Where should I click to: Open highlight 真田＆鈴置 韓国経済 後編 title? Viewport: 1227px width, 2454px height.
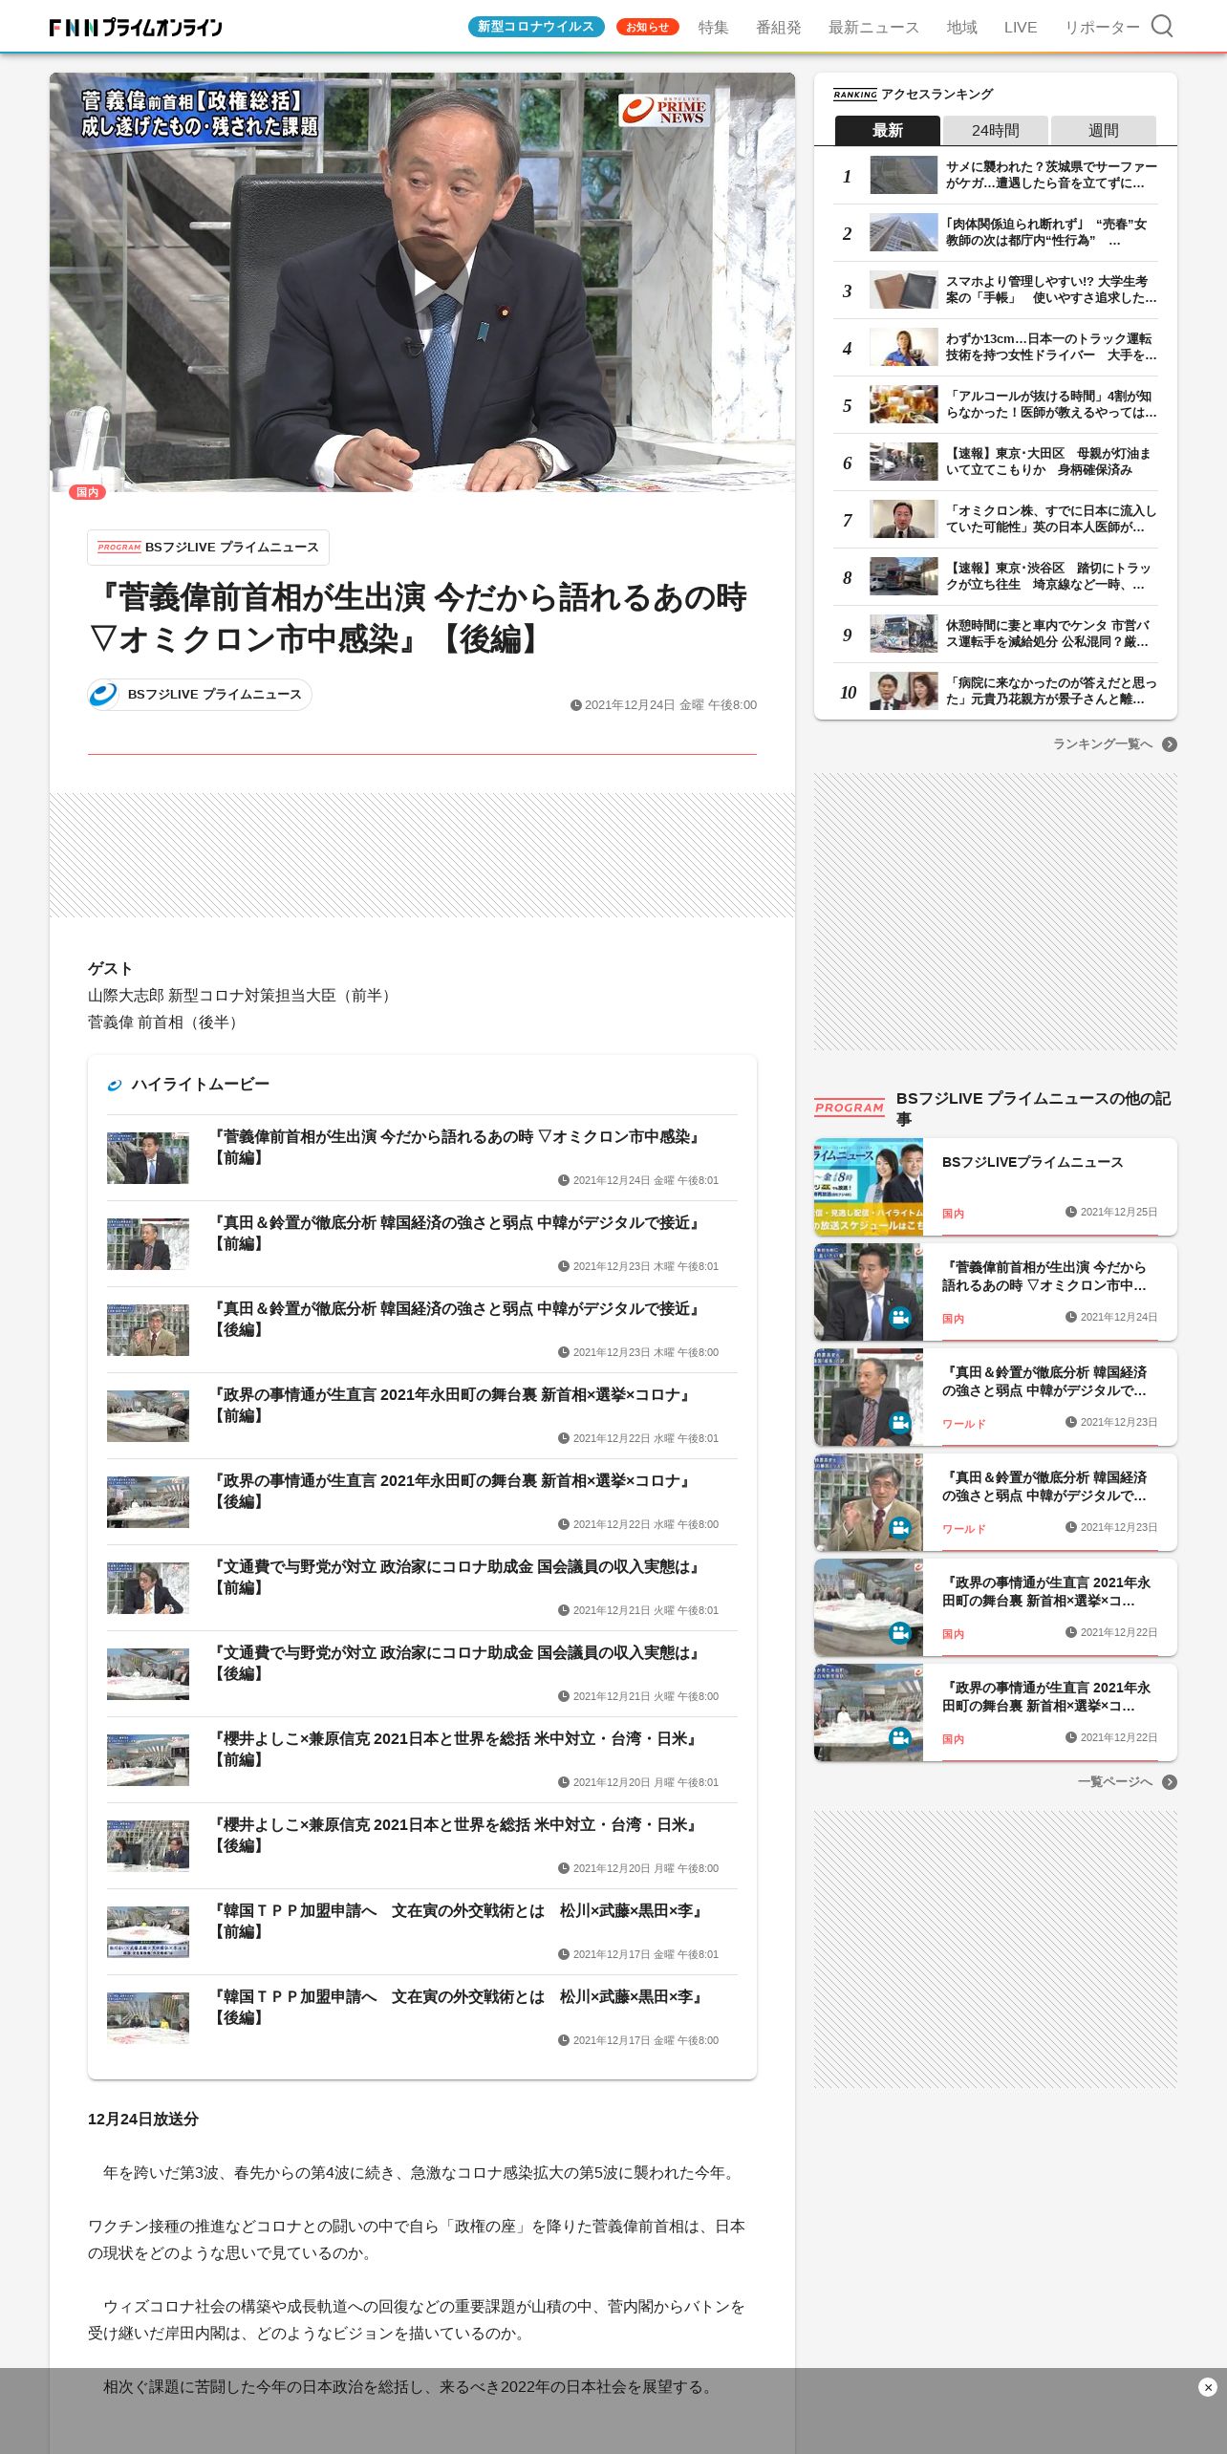point(458,1319)
